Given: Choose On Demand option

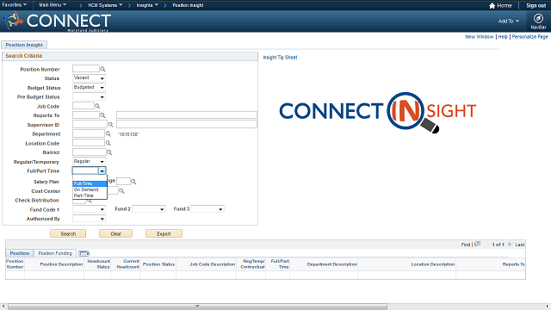Looking at the screenshot, I should (90, 189).
